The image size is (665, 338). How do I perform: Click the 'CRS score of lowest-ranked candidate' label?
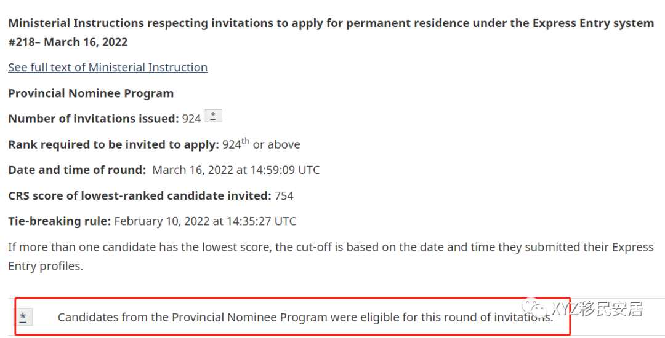(140, 196)
